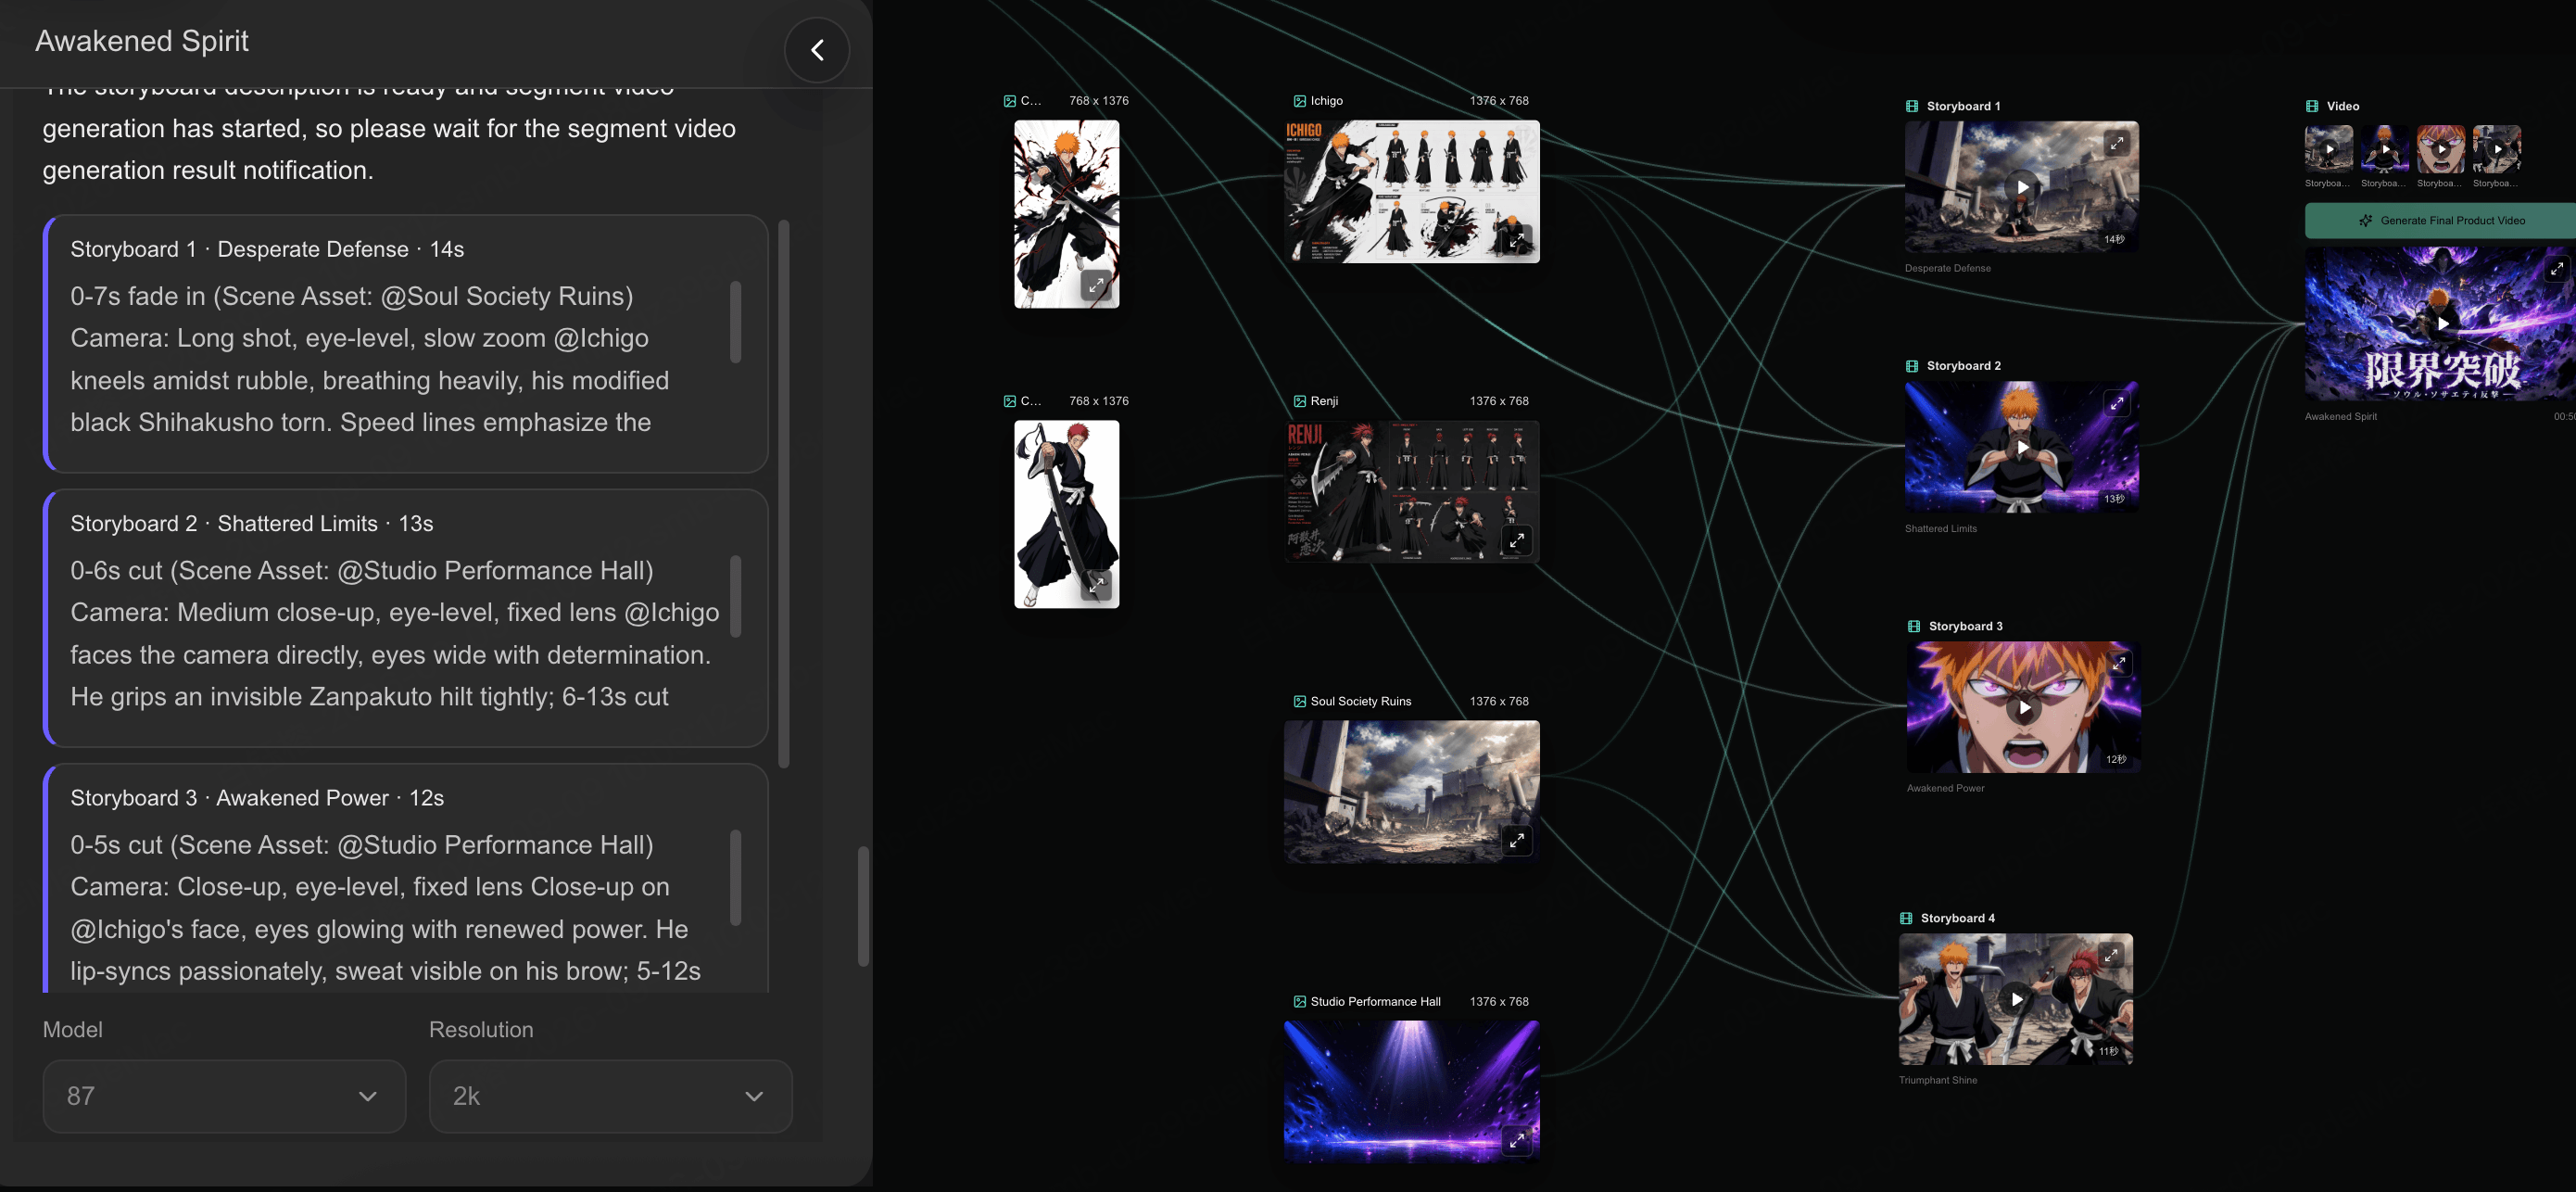Select Storyboard 3 Awakened Power card
This screenshot has height=1192, width=2576.
point(406,878)
